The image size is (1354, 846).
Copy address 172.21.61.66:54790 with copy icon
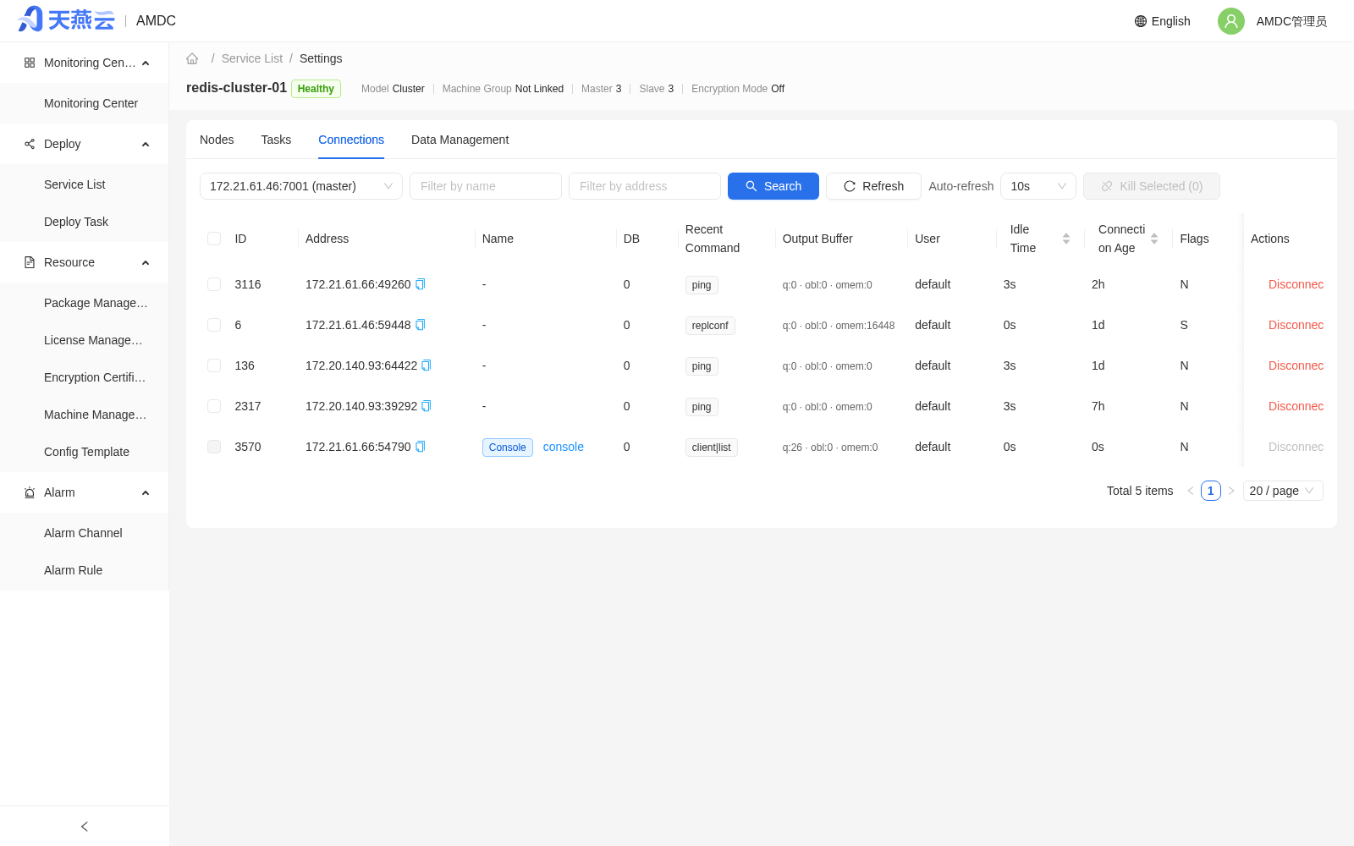point(421,447)
